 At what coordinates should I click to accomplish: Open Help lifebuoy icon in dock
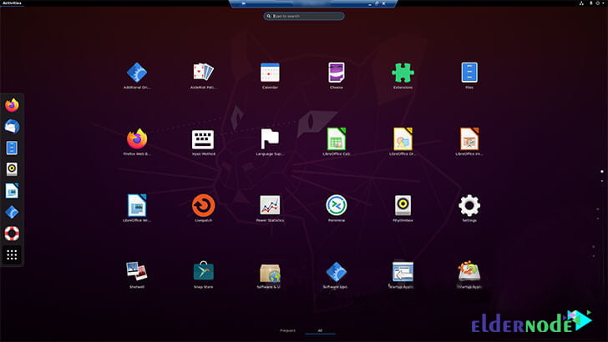12,234
